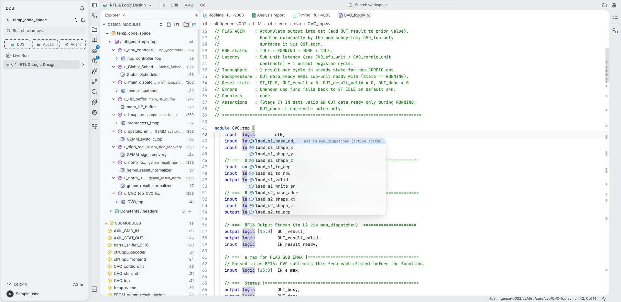This screenshot has height=302, width=621.
Task: Click the activity pulse icon beside temp_code_space
Action: 76,20
